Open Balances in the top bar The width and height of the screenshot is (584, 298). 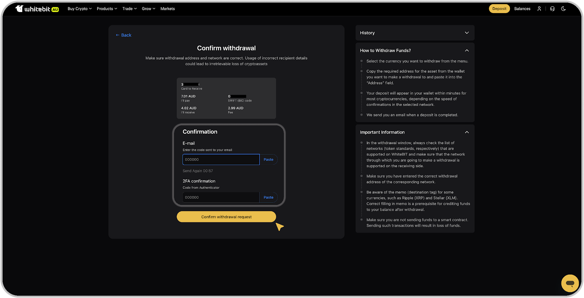tap(522, 9)
